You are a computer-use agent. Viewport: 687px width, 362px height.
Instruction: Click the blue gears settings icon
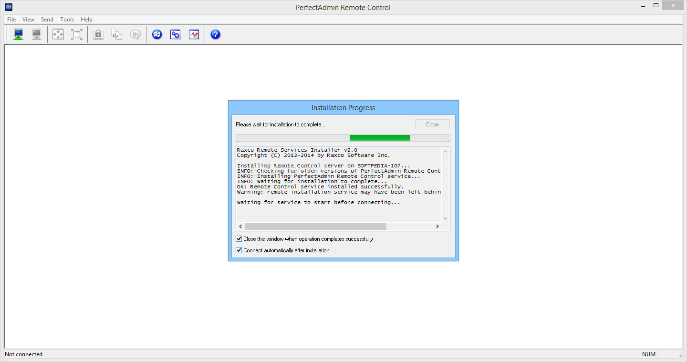[x=176, y=34]
